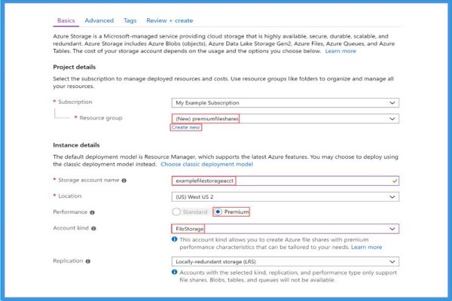Go to the Tags tab
This screenshot has height=301, width=452.
coord(130,20)
